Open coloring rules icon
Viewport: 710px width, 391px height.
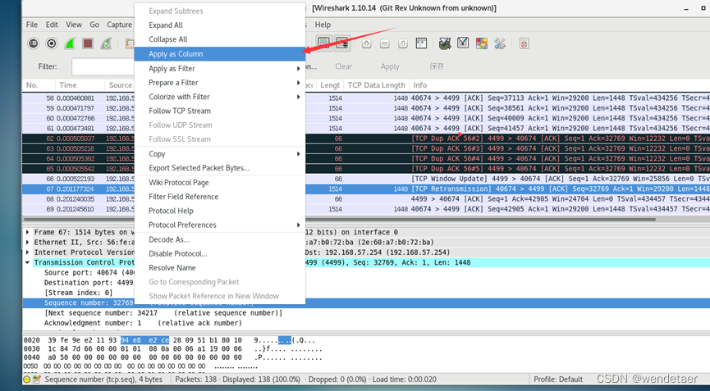pos(481,43)
